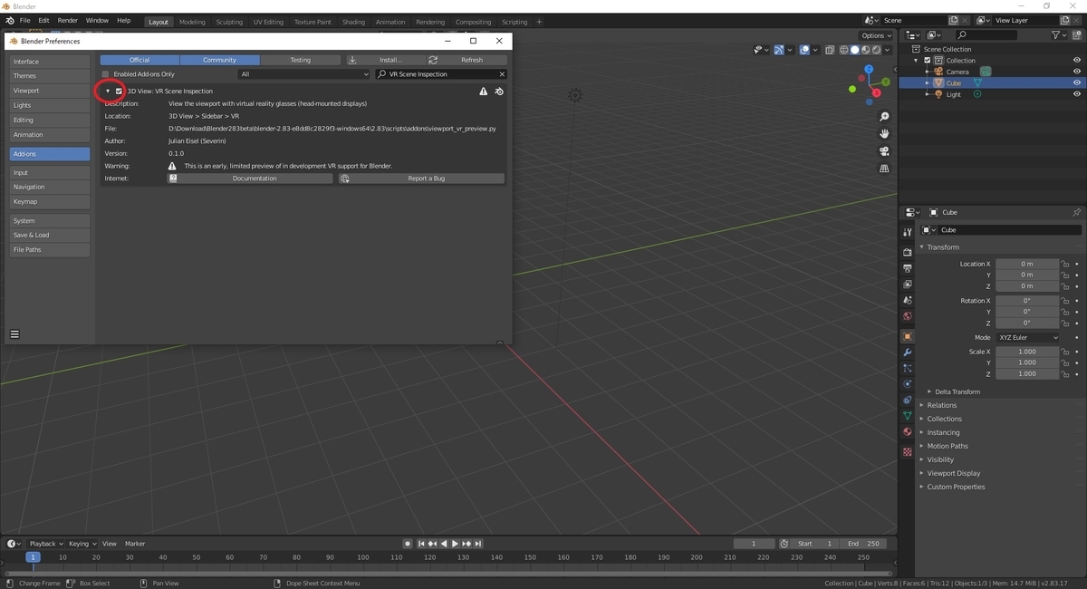Viewport: 1087px width, 589px height.
Task: Toggle camera view with the camera icon
Action: point(884,151)
